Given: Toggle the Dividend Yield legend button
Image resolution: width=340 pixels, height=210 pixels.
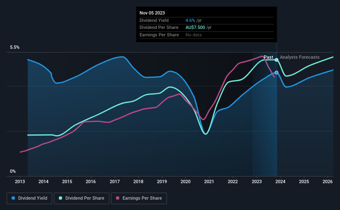Looking at the screenshot, I should (29, 198).
